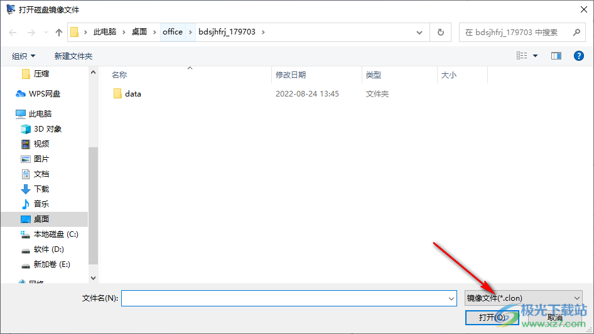
Task: Open recent locations dropdown arrow
Action: (x=46, y=33)
